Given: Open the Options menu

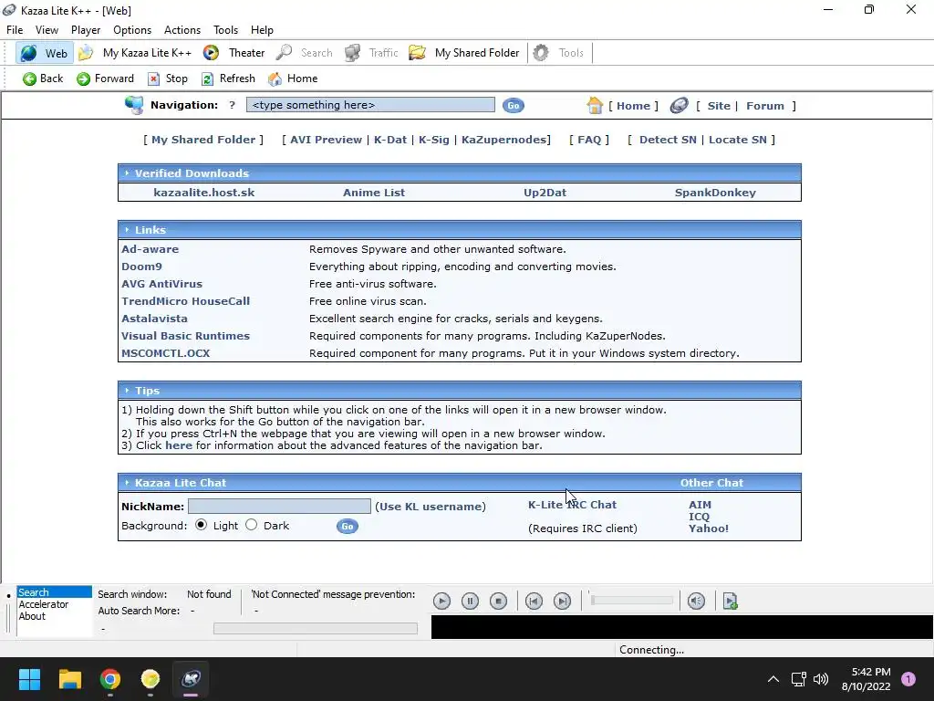Looking at the screenshot, I should point(132,30).
